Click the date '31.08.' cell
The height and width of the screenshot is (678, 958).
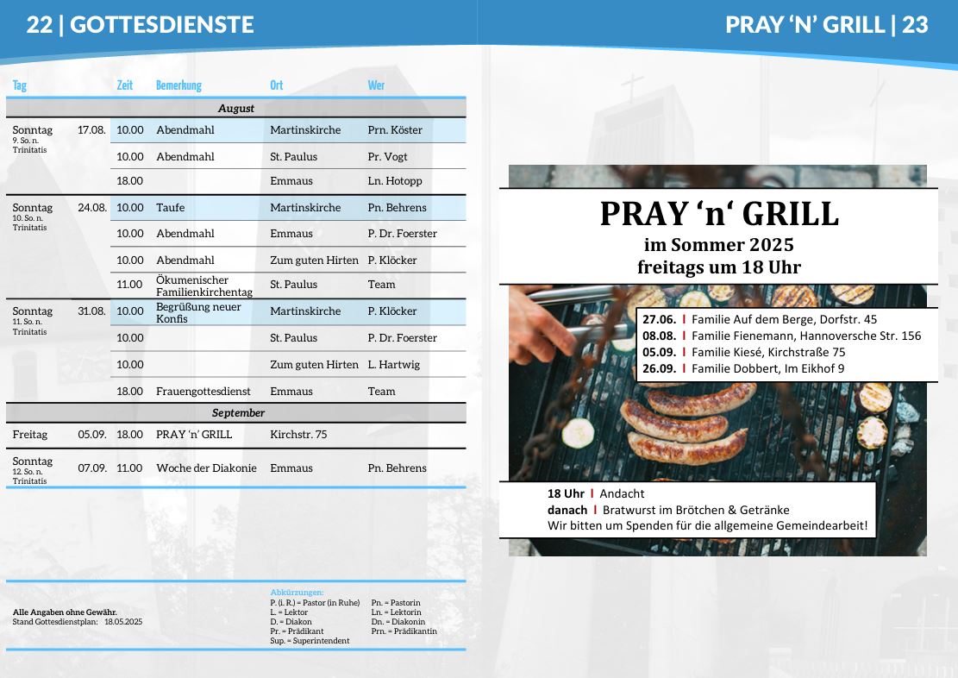[91, 311]
